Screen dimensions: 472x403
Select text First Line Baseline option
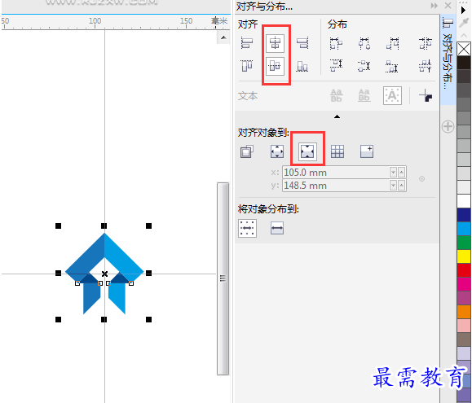coord(336,95)
